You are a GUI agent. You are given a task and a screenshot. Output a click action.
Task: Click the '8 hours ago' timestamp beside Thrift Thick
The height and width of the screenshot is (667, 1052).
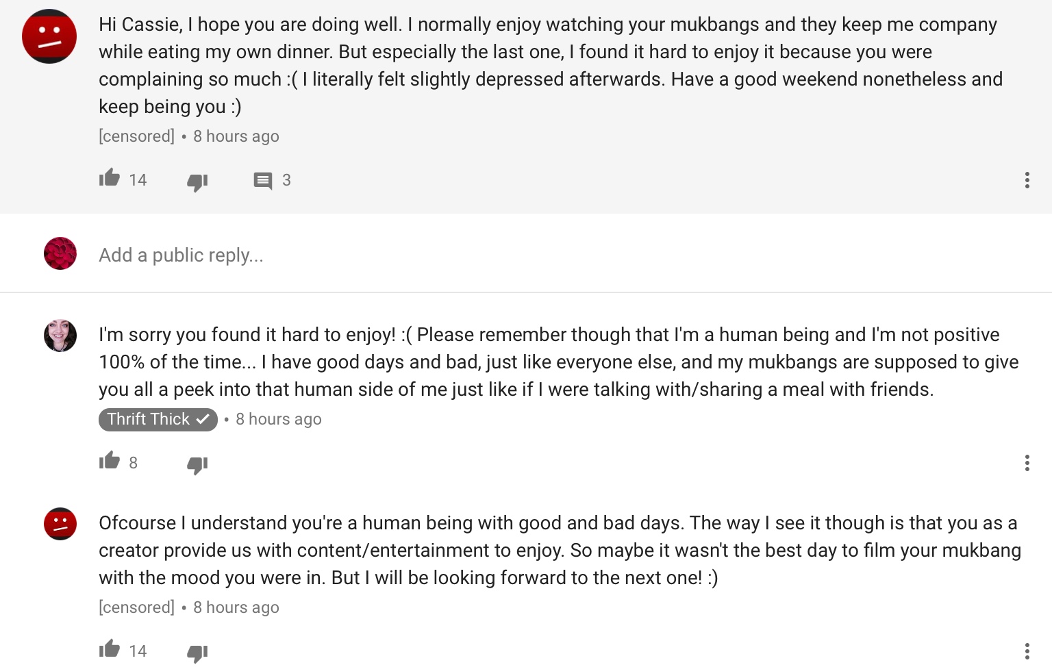point(278,419)
